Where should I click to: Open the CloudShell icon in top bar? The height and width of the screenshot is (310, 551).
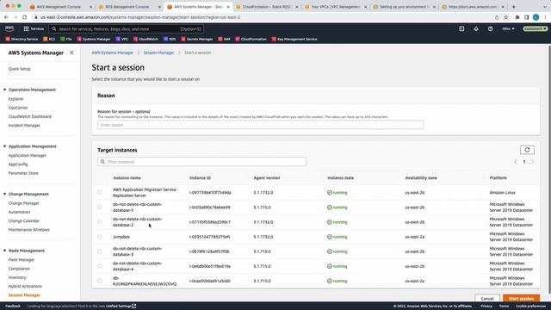tap(461, 28)
